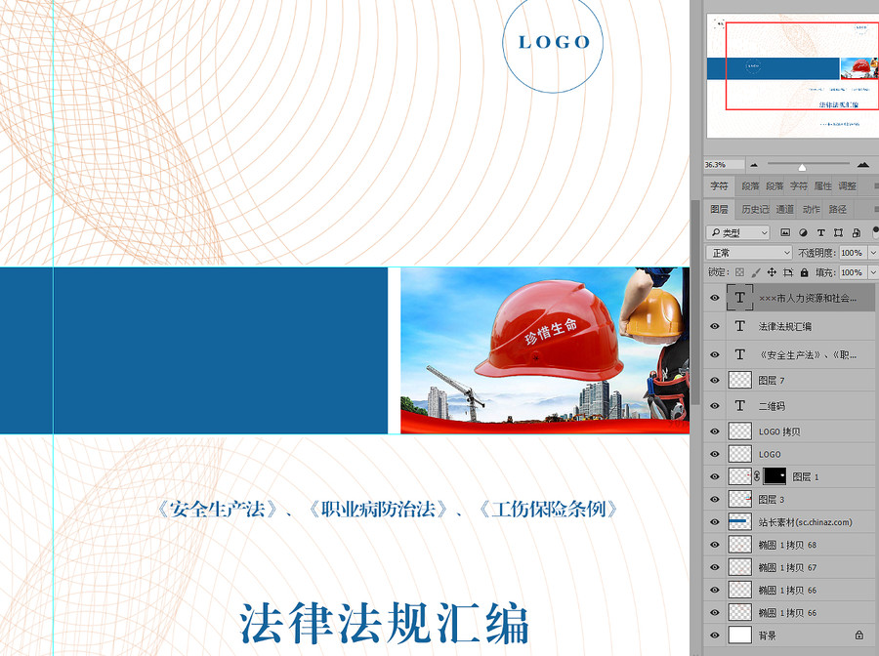Open the 历史记 history tab
879x656 pixels.
coord(755,209)
